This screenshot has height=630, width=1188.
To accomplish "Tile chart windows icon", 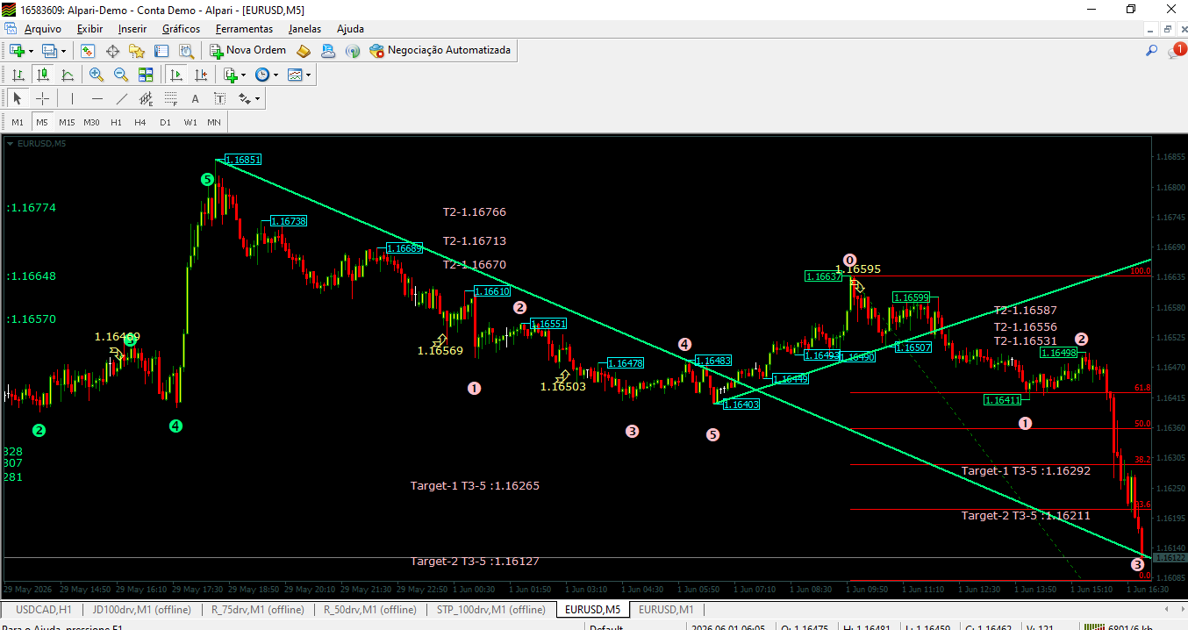I will coord(146,75).
